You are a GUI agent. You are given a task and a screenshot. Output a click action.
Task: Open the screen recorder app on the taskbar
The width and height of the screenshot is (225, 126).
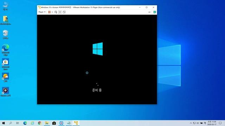61,123
